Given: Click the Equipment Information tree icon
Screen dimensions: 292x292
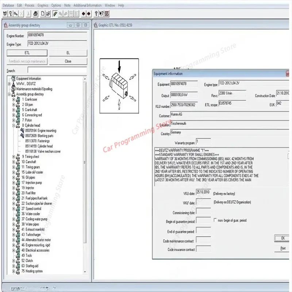Looking at the screenshot, I should pos(13,78).
